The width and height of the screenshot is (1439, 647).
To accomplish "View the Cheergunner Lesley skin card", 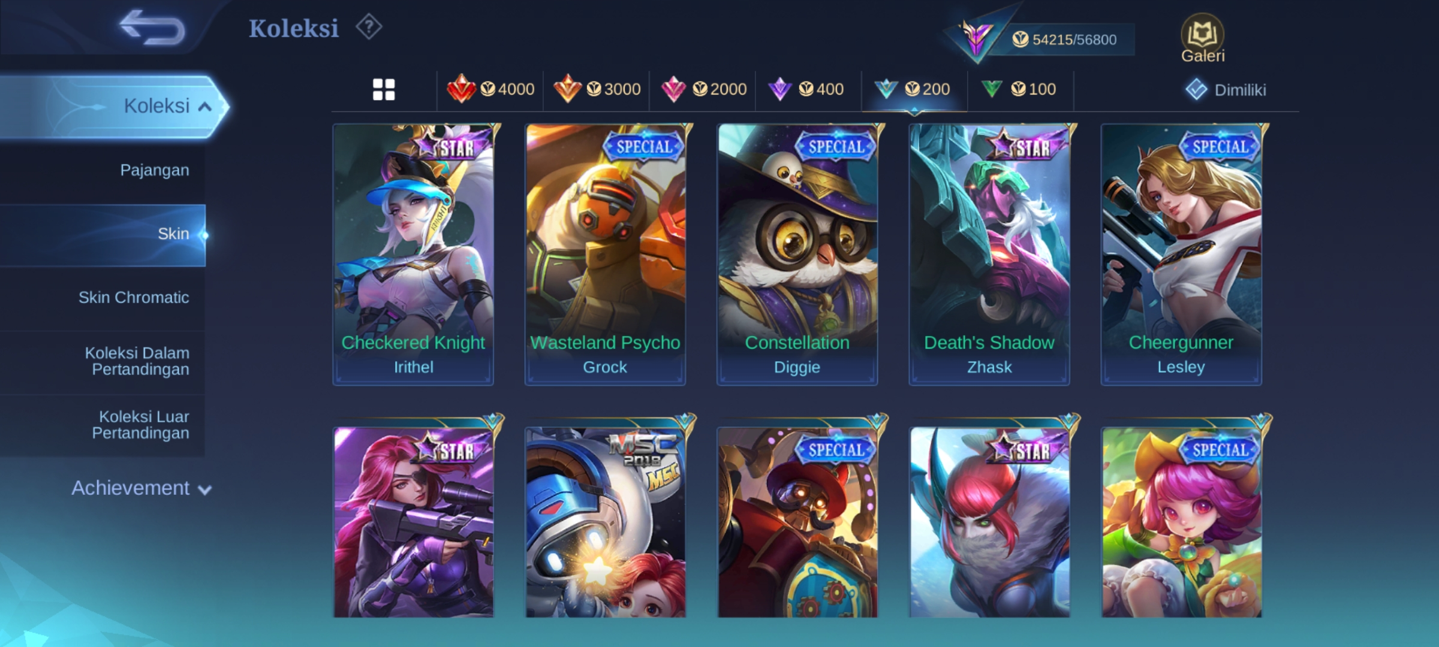I will pos(1181,255).
